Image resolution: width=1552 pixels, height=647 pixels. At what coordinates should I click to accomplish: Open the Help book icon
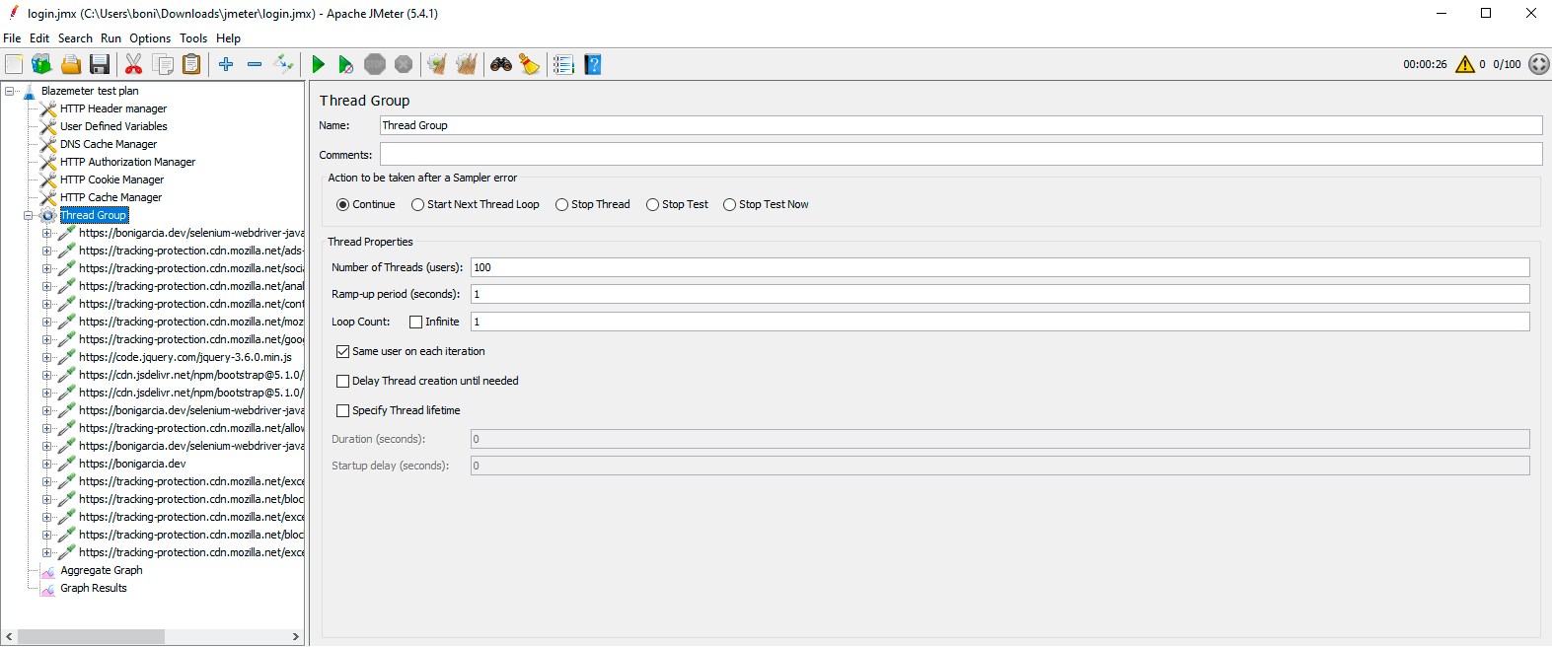click(x=592, y=65)
